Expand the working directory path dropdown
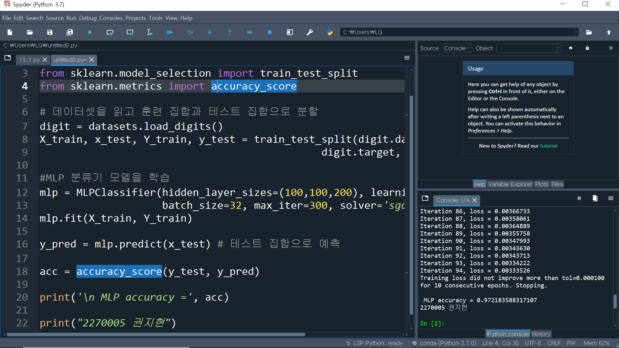The image size is (619, 348). pos(577,32)
